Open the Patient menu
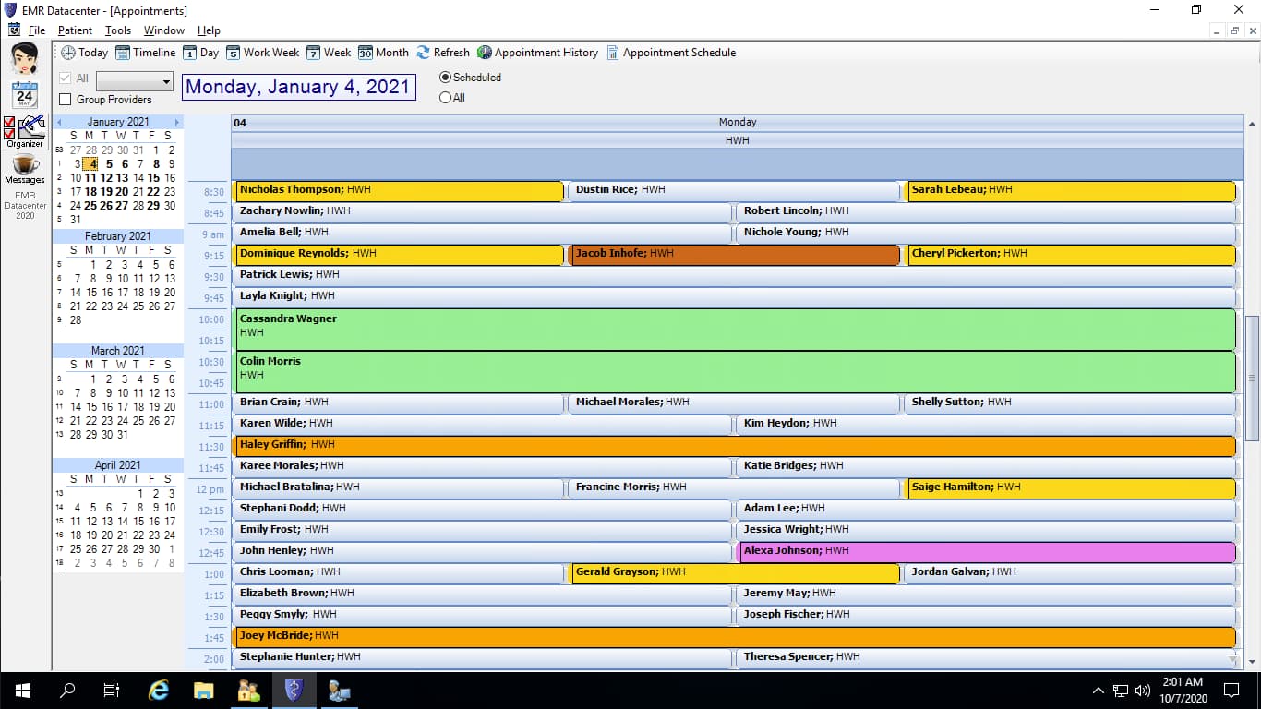This screenshot has height=709, width=1261. [75, 30]
